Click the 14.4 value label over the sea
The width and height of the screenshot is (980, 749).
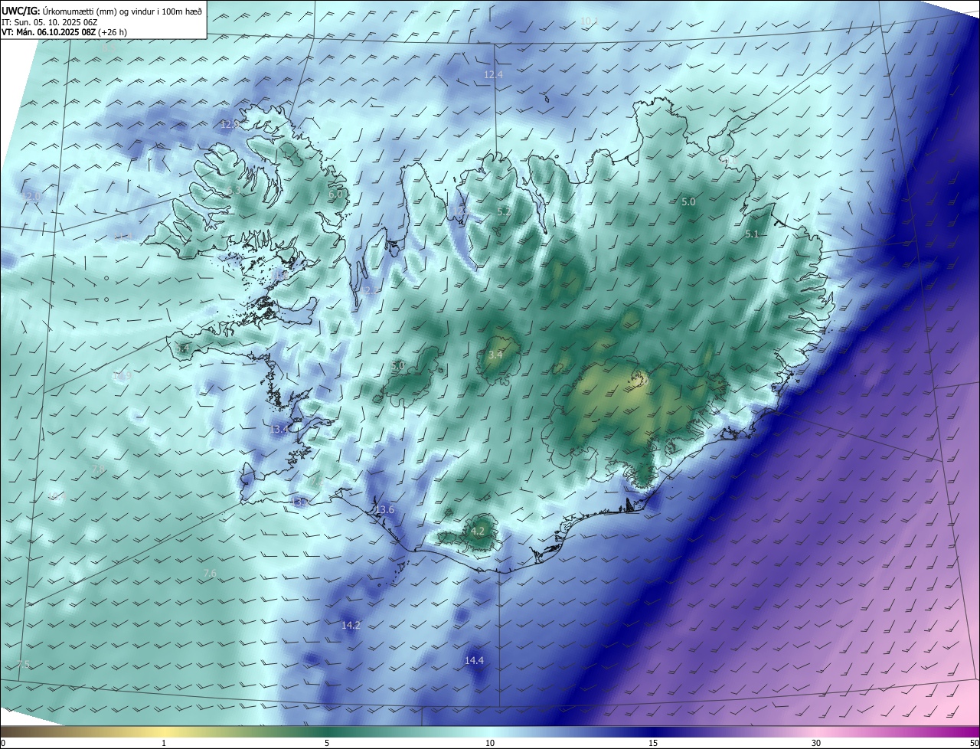coord(474,659)
